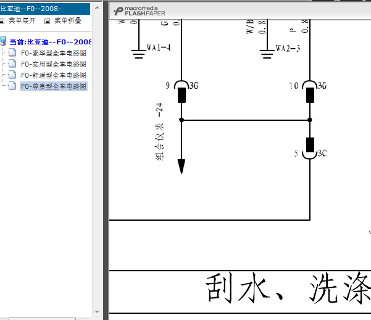Click the sidebar scroll-up arrow
The width and height of the screenshot is (371, 320).
(x=97, y=7)
